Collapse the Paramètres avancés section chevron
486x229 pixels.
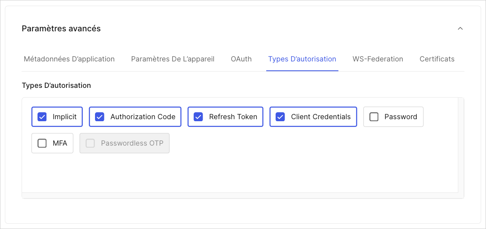click(460, 28)
